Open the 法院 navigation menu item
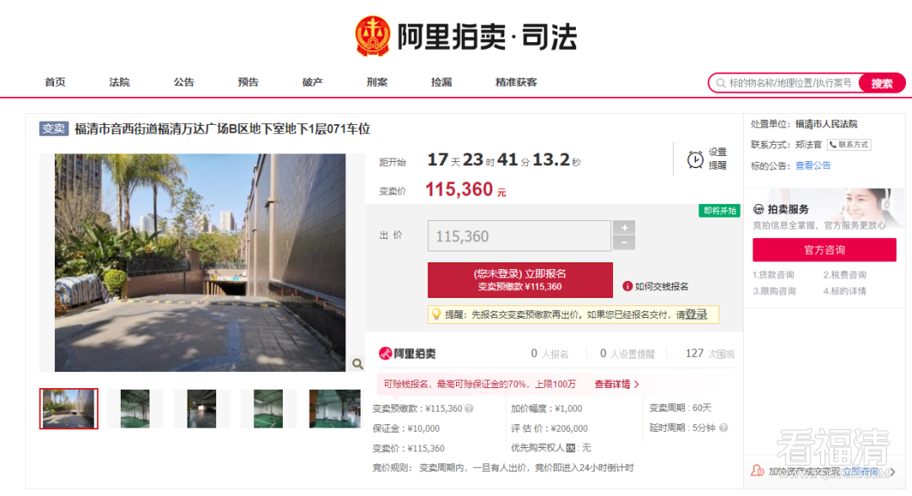 [x=119, y=83]
